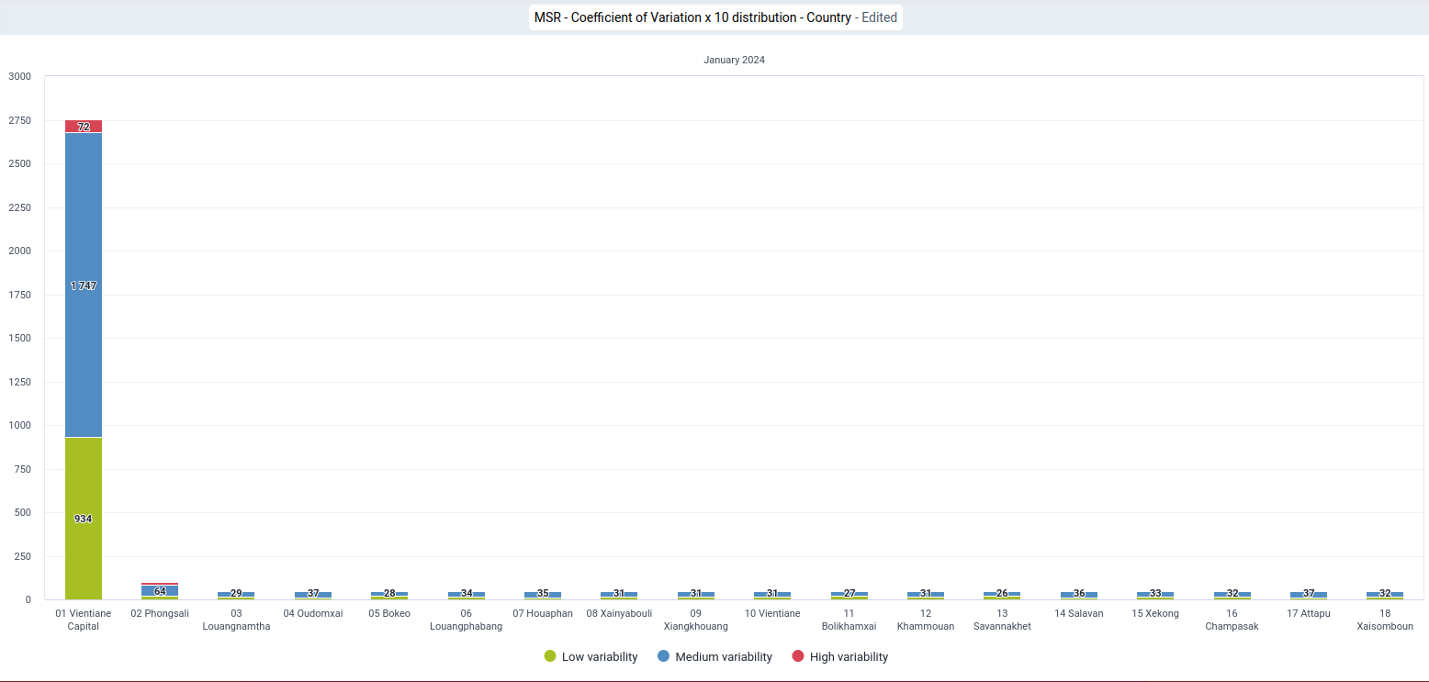Screen dimensions: 1429x682
Task: Click the 13 Savannakhet bar labeled 26
Action: pyautogui.click(x=1002, y=595)
